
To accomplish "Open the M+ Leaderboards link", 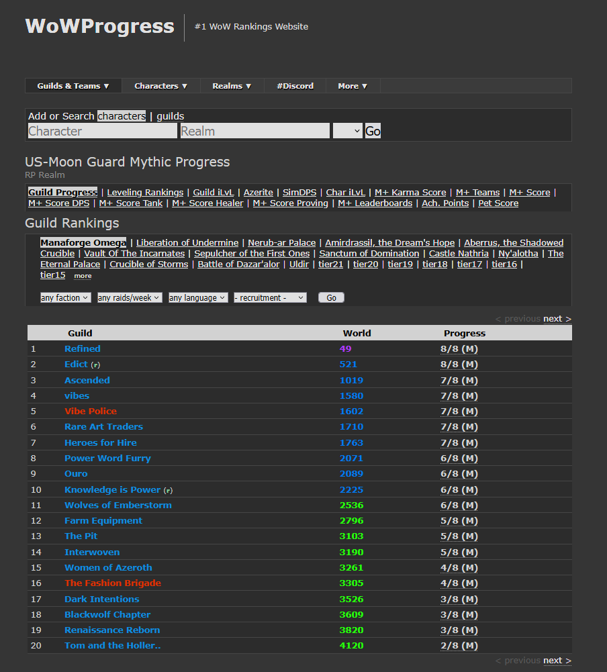I will 375,203.
